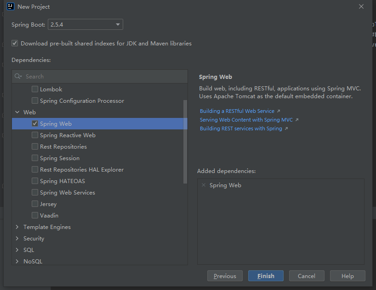Uncheck the Spring Web checkbox
The image size is (376, 290).
35,123
